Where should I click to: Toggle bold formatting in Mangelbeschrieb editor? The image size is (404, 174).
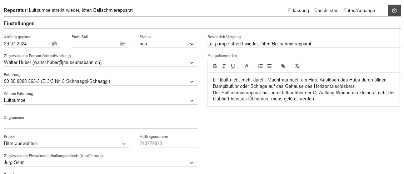pyautogui.click(x=215, y=66)
